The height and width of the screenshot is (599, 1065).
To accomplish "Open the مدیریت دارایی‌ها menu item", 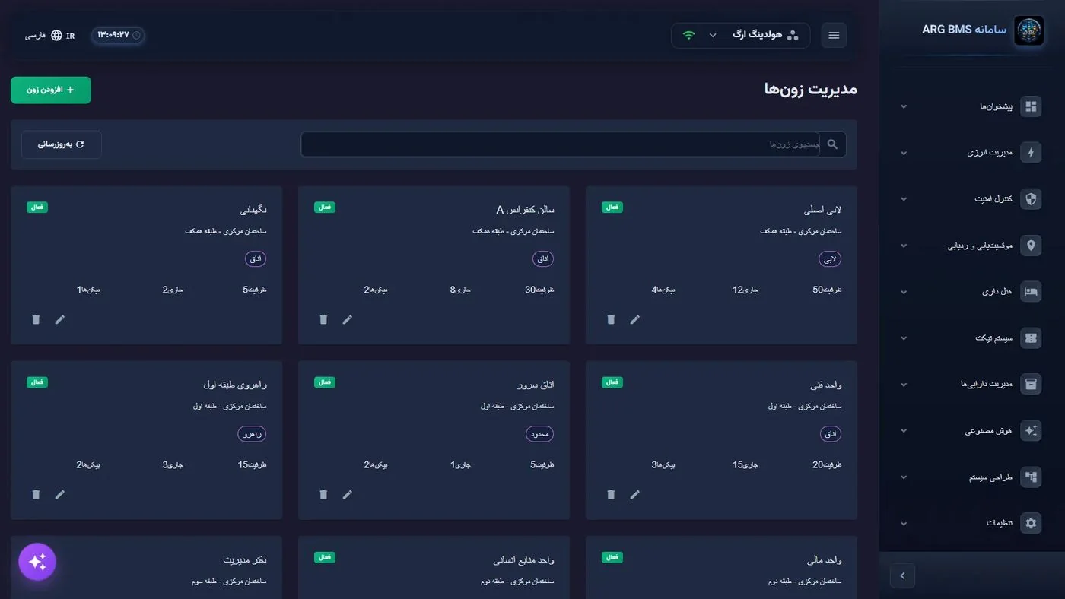I will tap(972, 385).
